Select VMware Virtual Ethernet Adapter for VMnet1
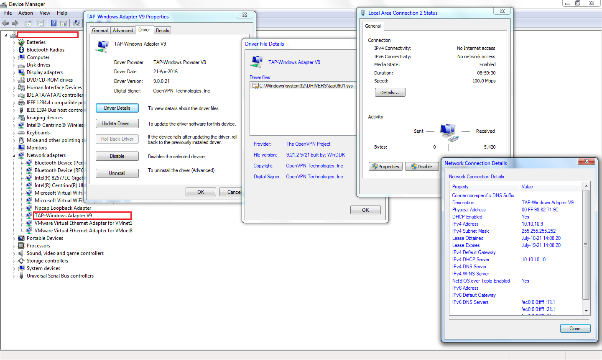 point(83,223)
